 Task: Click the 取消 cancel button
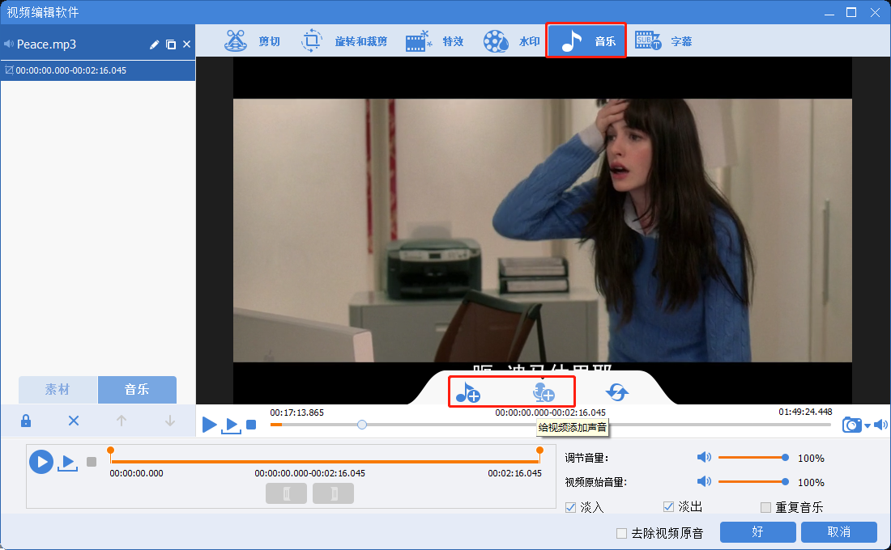(838, 532)
